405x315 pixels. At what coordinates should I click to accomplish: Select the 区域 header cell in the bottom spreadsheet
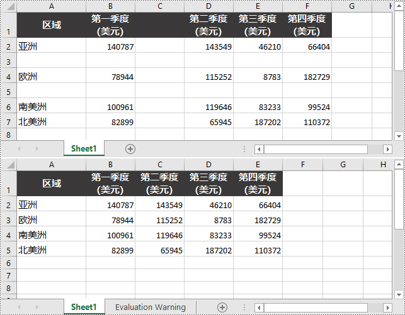52,183
